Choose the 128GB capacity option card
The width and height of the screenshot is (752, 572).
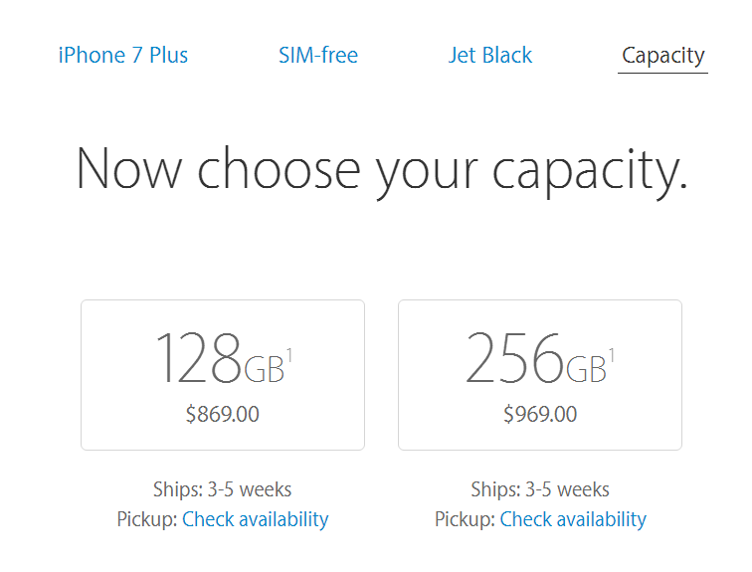222,375
